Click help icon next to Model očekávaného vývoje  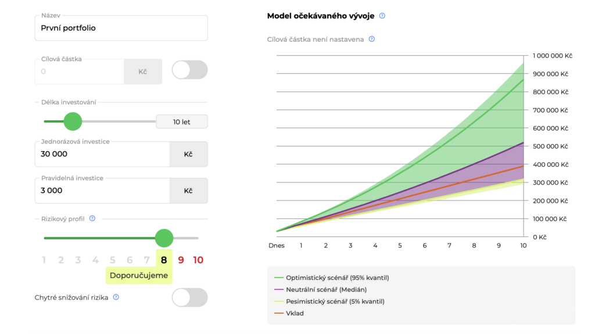382,16
